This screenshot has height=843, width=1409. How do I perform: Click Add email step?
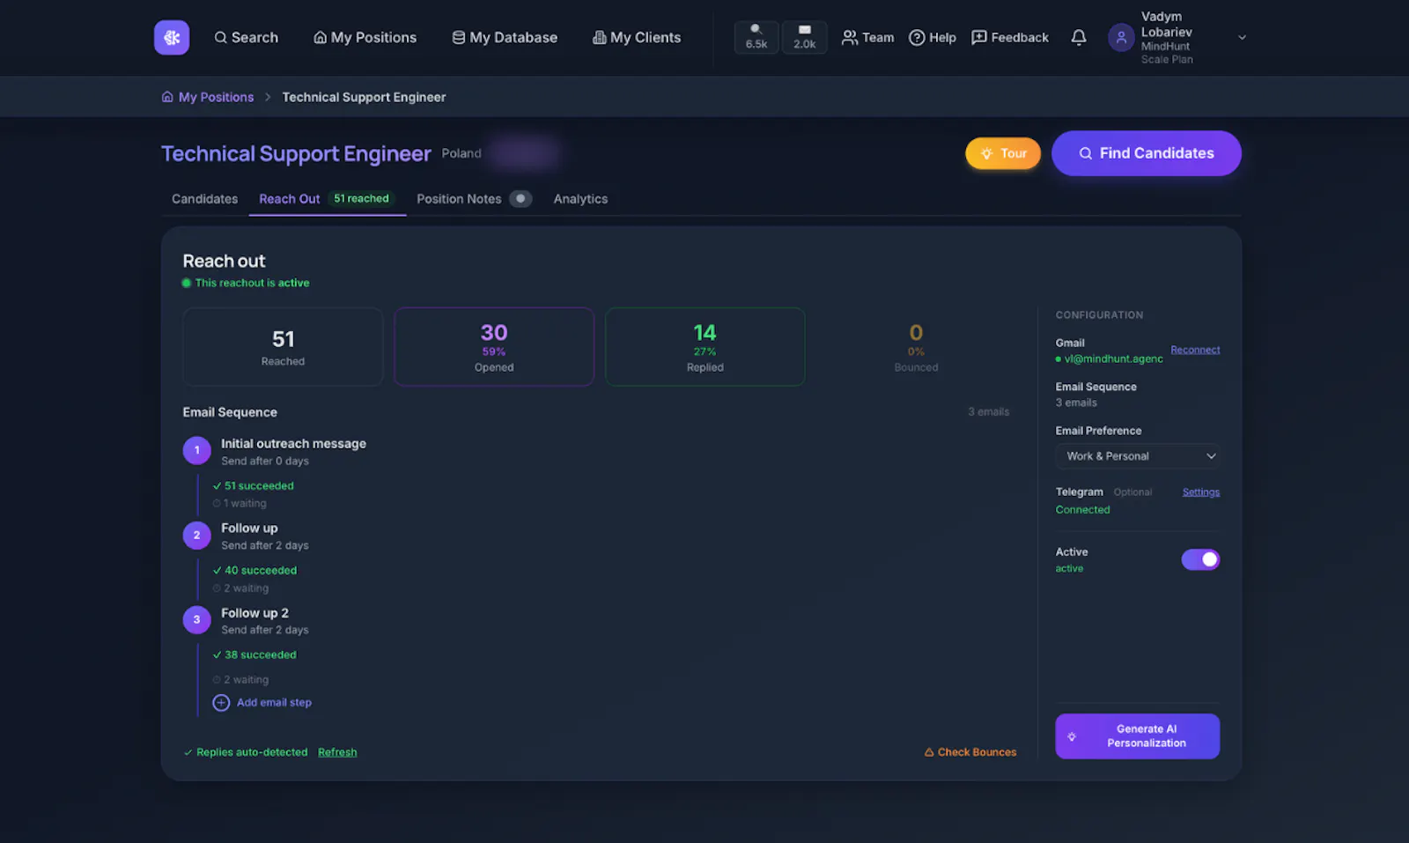tap(274, 703)
